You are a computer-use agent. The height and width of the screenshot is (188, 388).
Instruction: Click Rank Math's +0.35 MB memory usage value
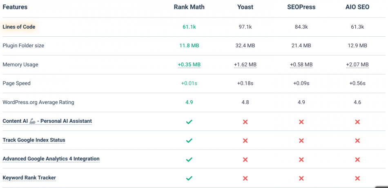(189, 64)
